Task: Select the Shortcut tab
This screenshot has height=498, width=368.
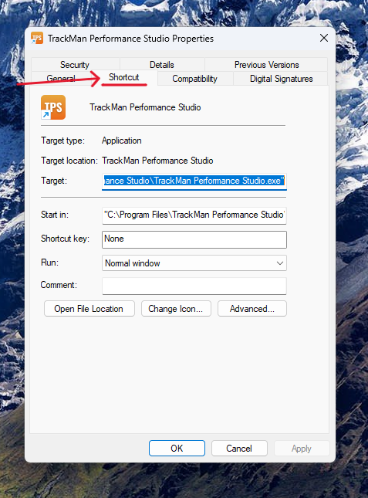Action: (124, 77)
